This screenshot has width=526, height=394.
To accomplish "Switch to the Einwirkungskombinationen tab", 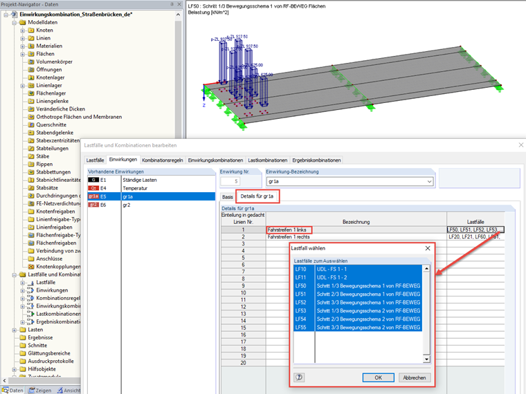I will click(x=215, y=160).
